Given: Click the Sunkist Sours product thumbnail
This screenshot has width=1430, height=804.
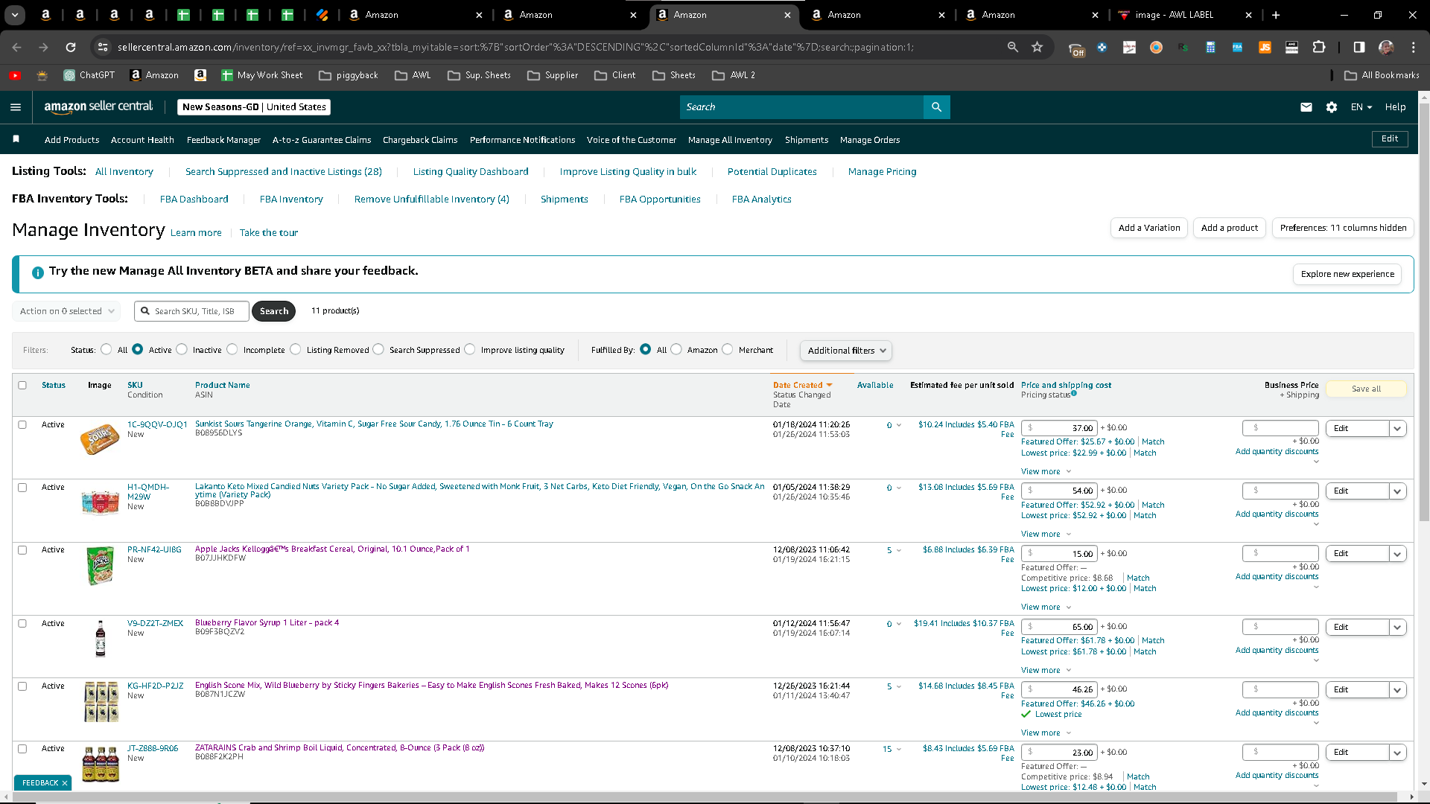Looking at the screenshot, I should [100, 440].
